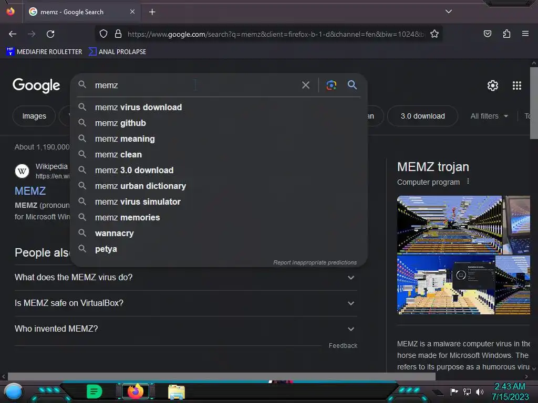
Task: Expand What does the MEMZ virus do?
Action: tap(185, 277)
